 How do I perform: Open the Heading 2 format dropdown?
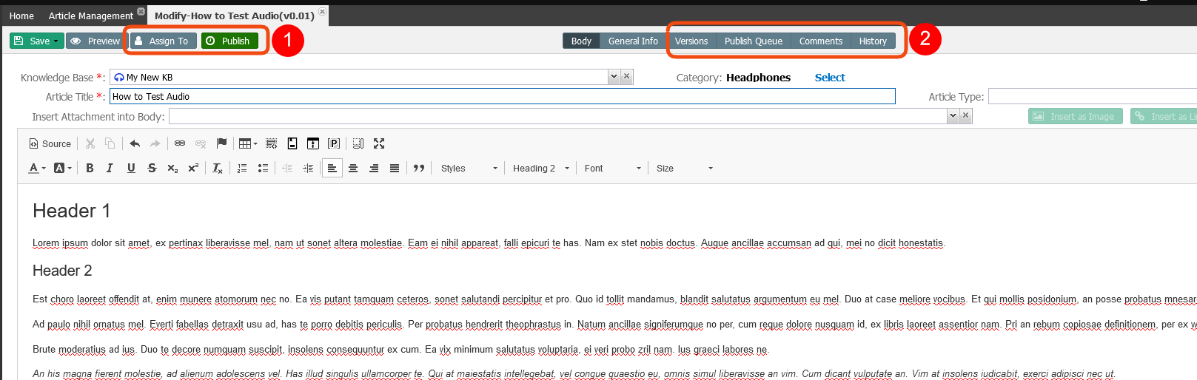click(x=541, y=168)
